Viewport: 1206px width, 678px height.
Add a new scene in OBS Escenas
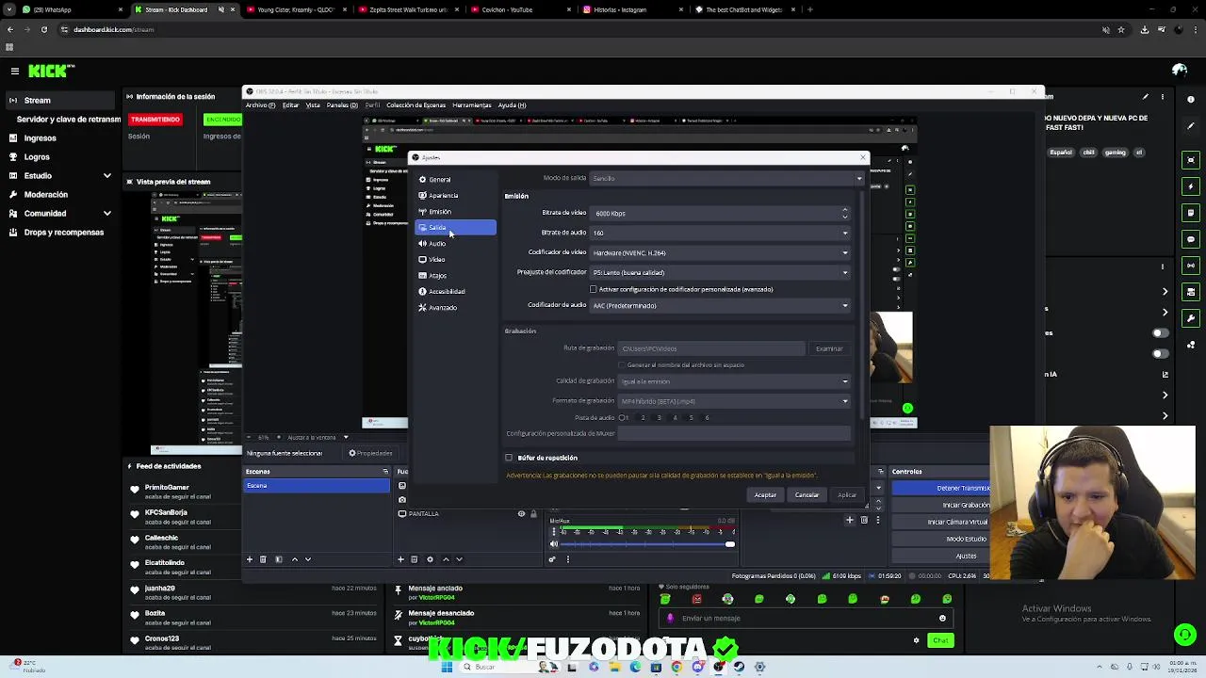(x=250, y=559)
